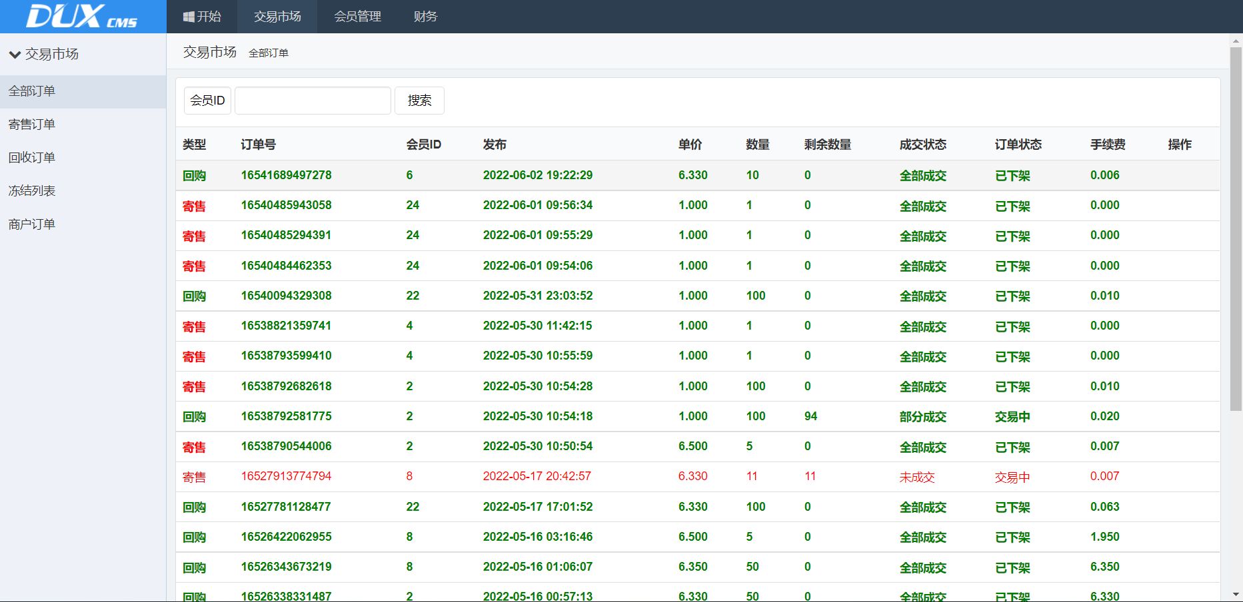Viewport: 1243px width, 602px height.
Task: Open the 财务 top menu
Action: (425, 17)
